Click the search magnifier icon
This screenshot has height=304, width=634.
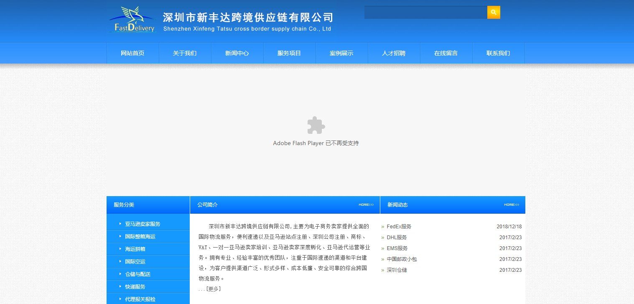click(x=493, y=12)
